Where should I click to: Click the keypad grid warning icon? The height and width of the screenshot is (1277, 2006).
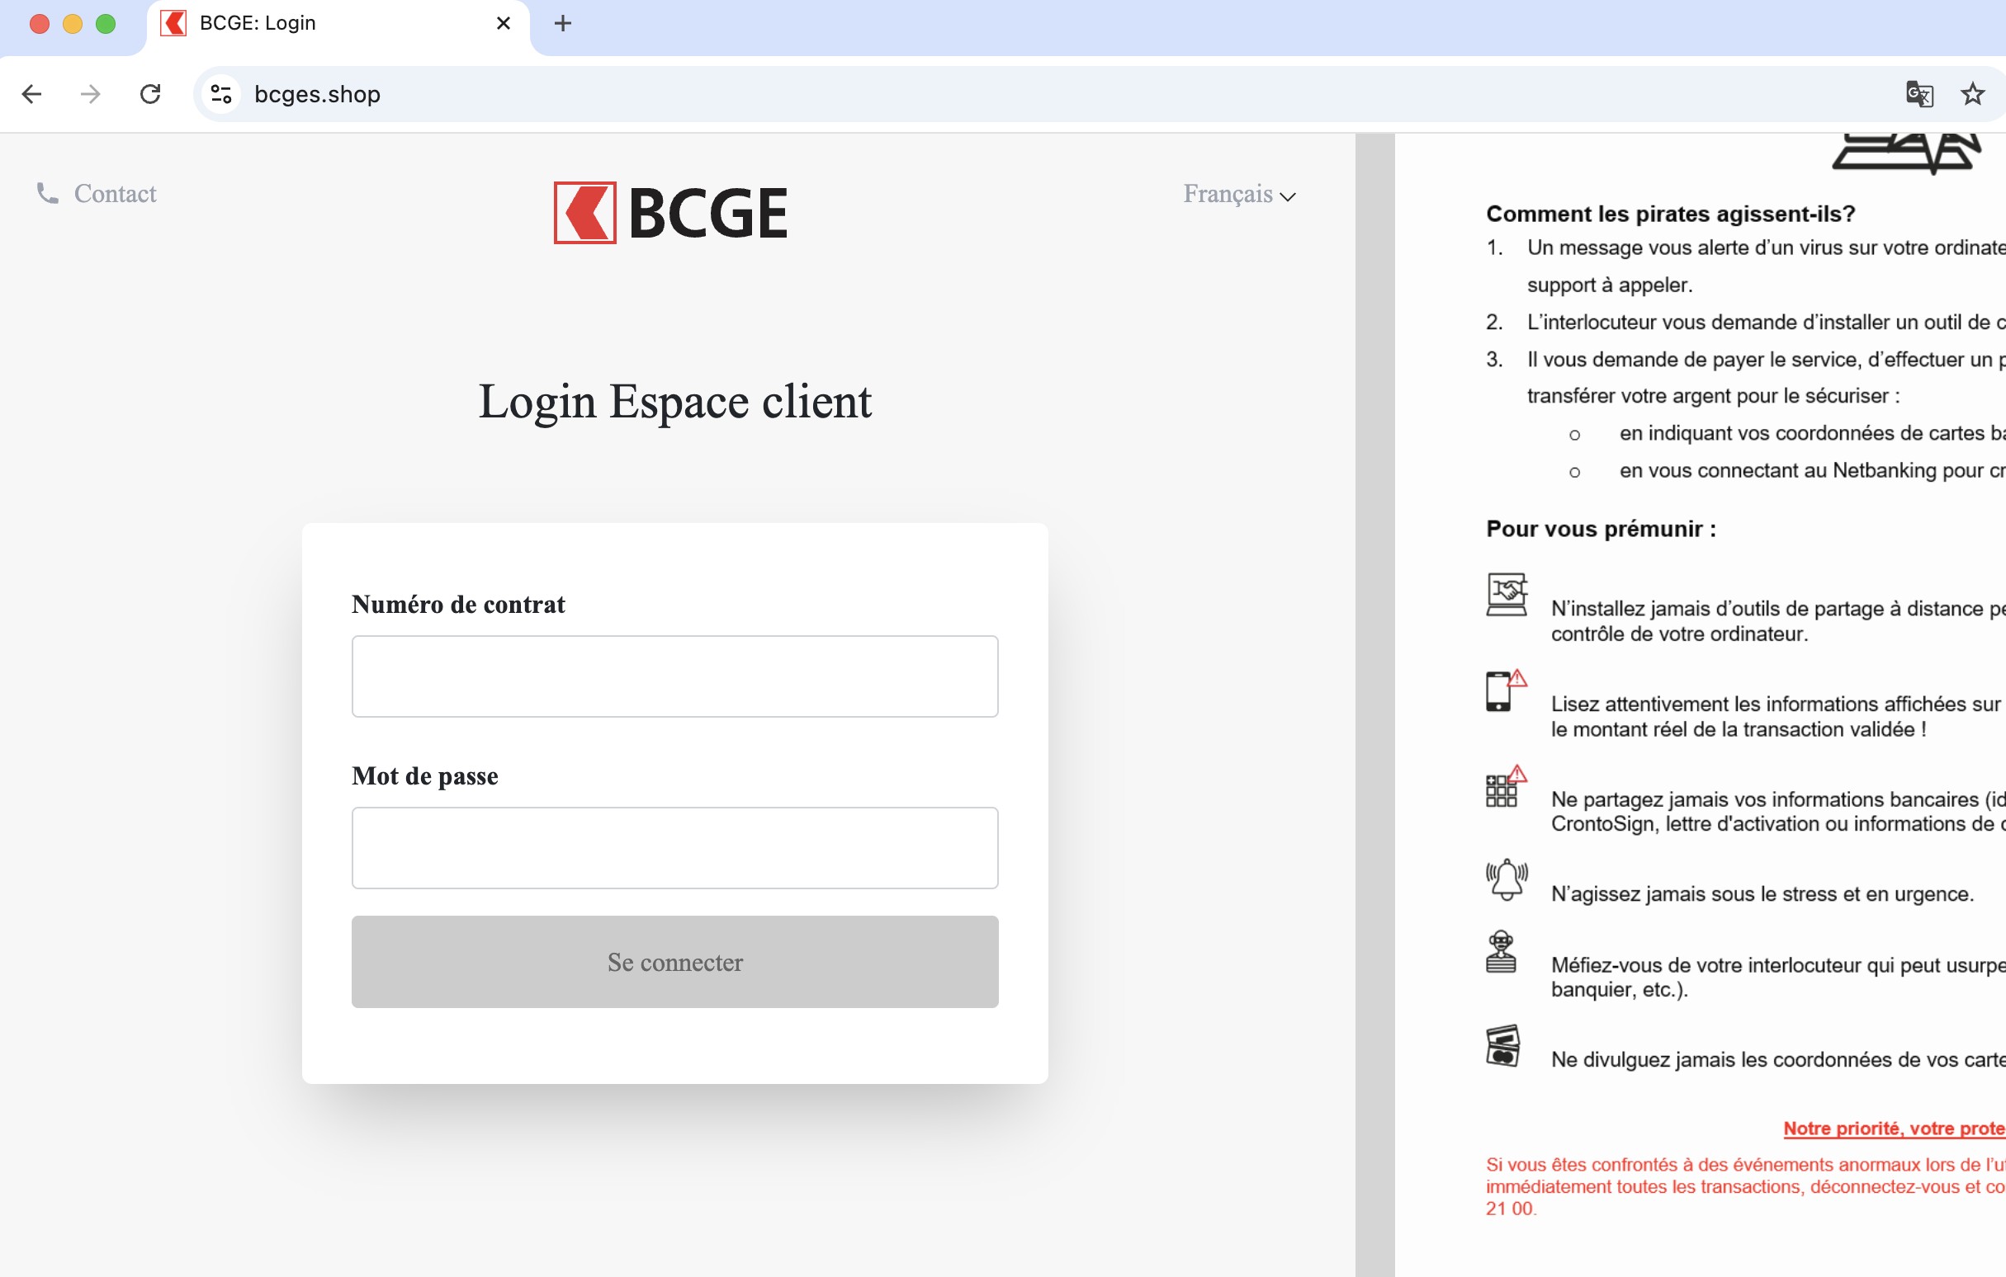[x=1506, y=786]
